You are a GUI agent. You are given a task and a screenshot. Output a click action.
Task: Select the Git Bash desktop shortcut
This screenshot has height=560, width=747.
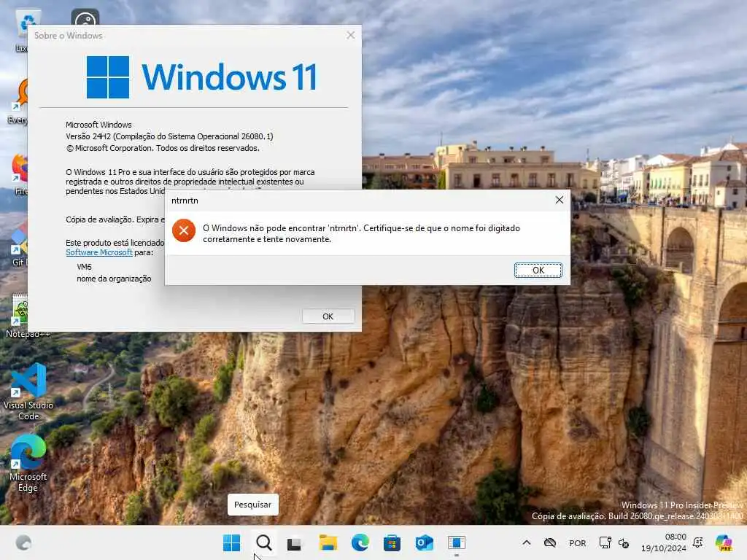pyautogui.click(x=20, y=245)
